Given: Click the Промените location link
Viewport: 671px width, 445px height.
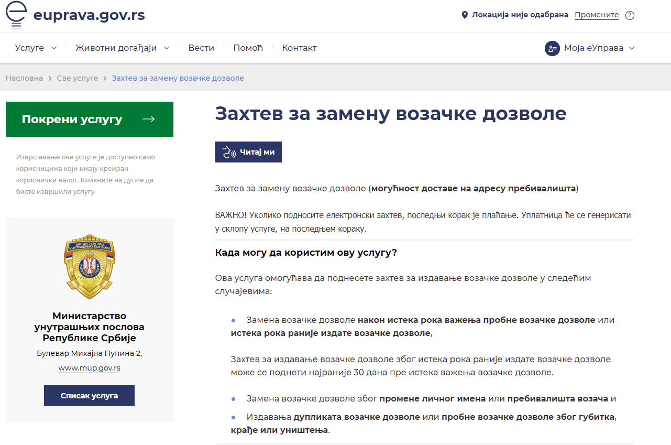Looking at the screenshot, I should pyautogui.click(x=597, y=15).
